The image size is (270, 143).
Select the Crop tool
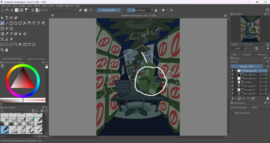click(11, 29)
